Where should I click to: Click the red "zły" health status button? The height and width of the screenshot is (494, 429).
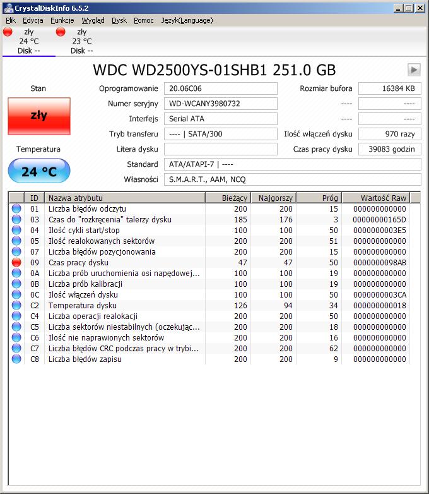(39, 116)
